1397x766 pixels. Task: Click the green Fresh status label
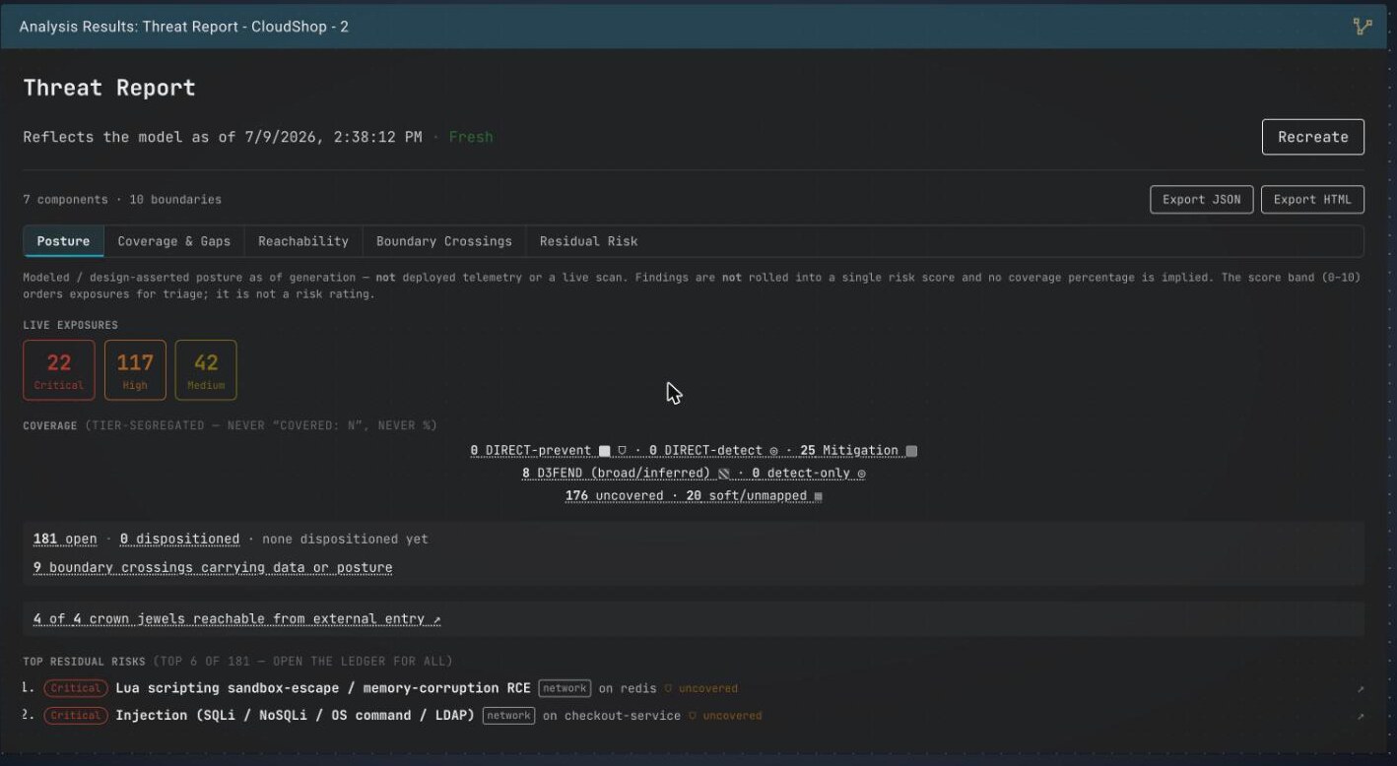pos(471,137)
